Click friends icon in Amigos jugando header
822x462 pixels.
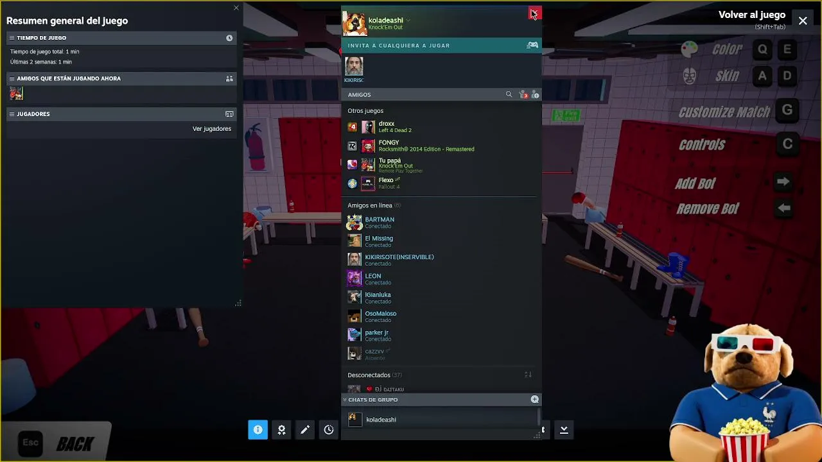tap(229, 78)
